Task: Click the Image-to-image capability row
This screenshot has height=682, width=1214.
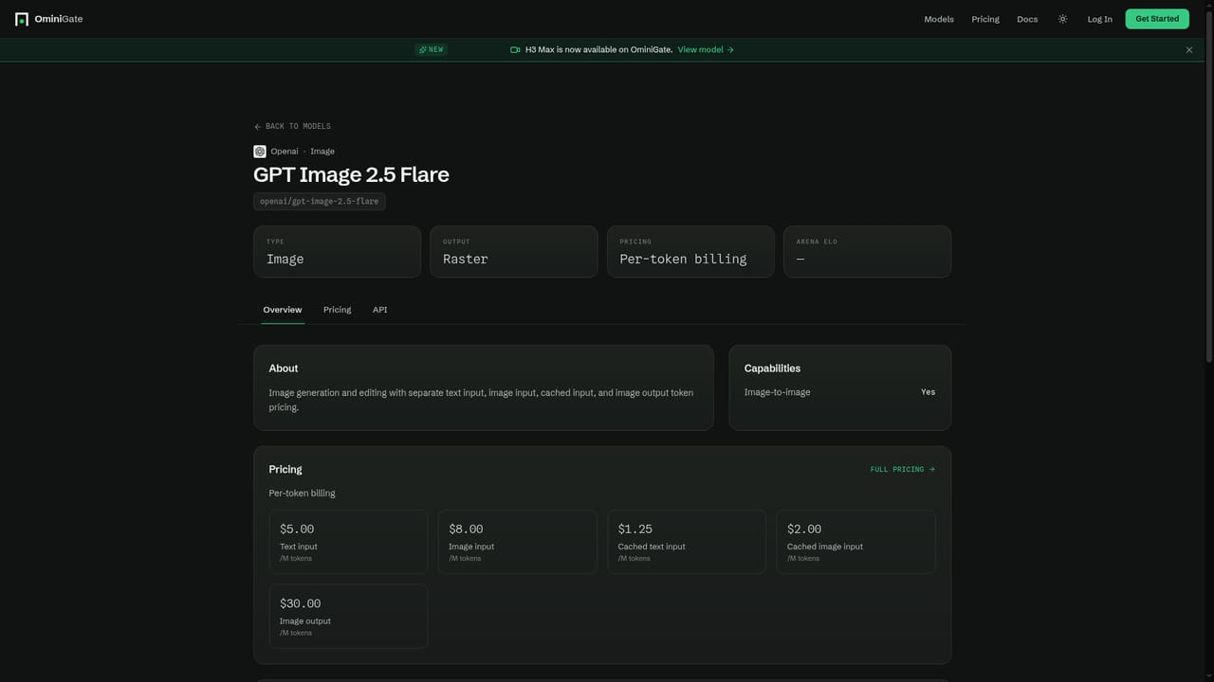Action: (839, 392)
